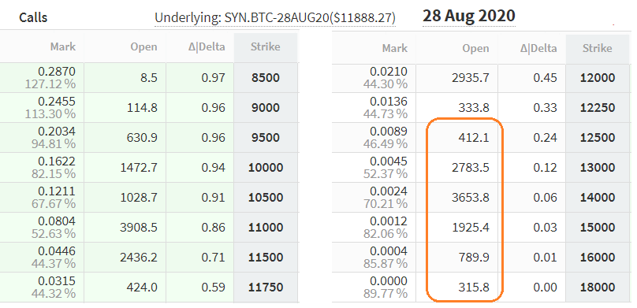The image size is (637, 308).
Task: Select the 12500 strike cell
Action: point(598,138)
